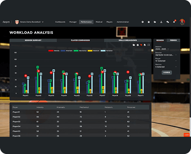Select the Player03 table row
The image size is (191, 154).
tap(81, 122)
